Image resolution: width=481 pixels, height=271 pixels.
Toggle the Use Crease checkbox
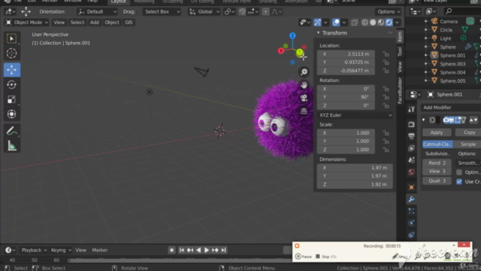(459, 181)
